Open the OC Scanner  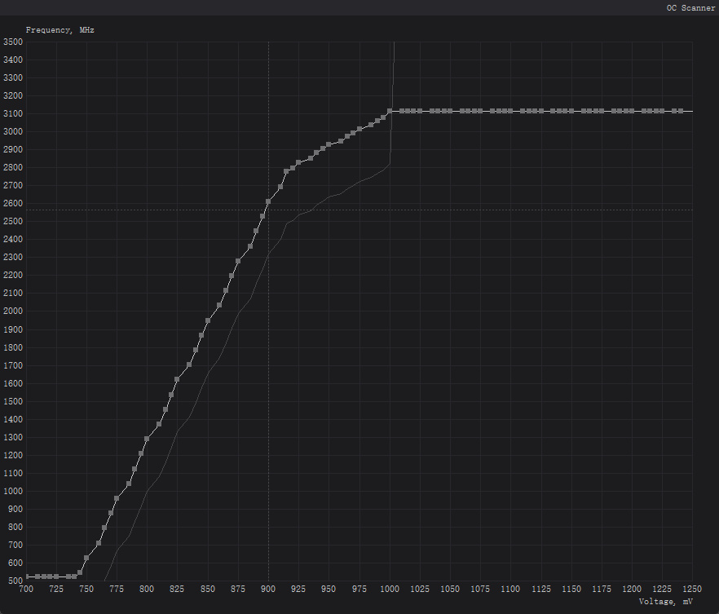[x=690, y=8]
